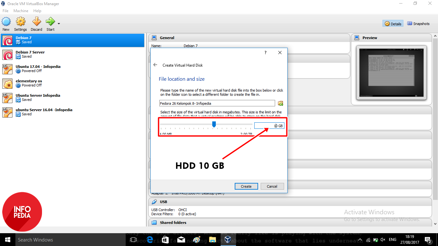Open Microsoft Edge from the taskbar

click(149, 240)
